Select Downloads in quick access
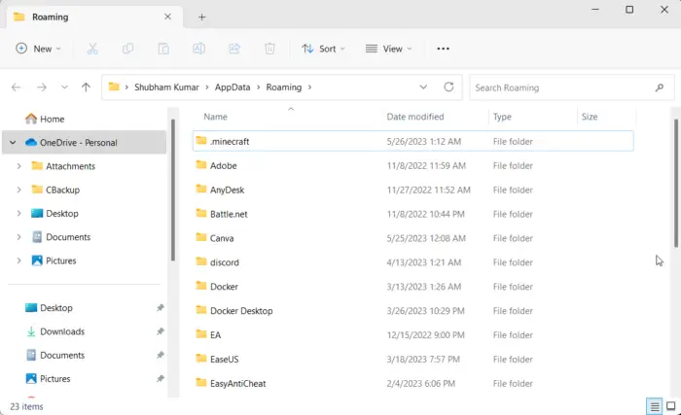The height and width of the screenshot is (415, 681). coord(62,331)
